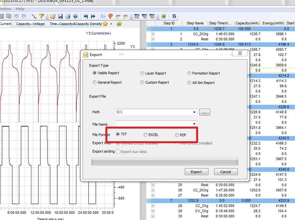Choose Custom Report export type
Screen dimensions: 295x220
[x=142, y=82]
